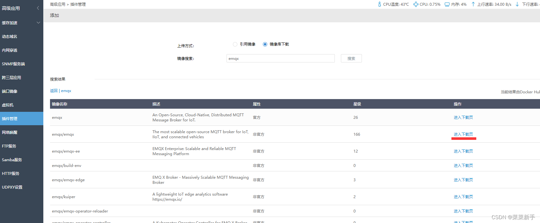Click the 添加 page title
The image size is (540, 223).
tap(54, 15)
